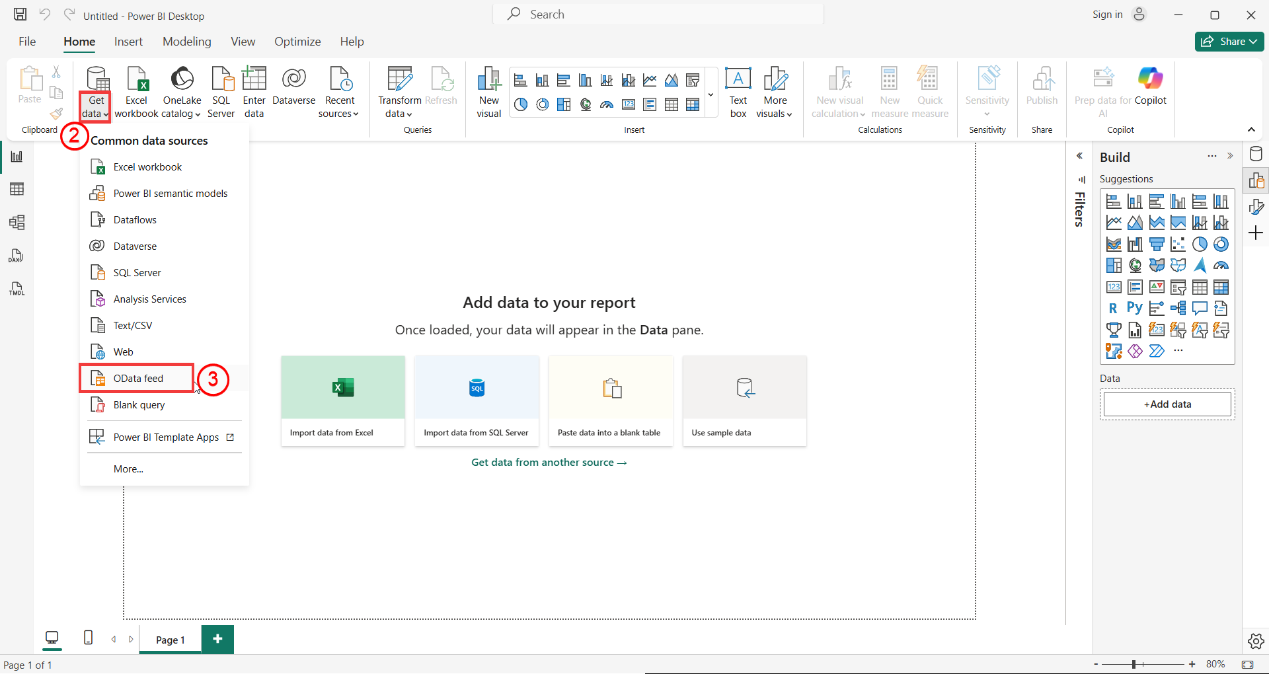The image size is (1269, 674).
Task: Adjust the zoom slider in status bar
Action: point(1134,664)
